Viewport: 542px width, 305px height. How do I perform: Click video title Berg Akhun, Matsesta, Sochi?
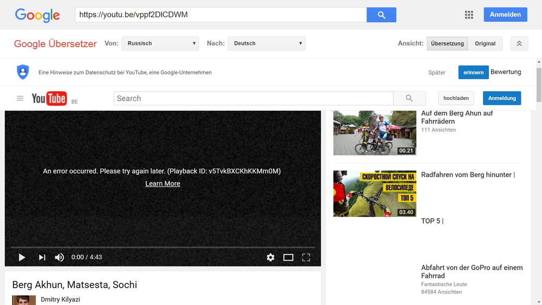[75, 285]
